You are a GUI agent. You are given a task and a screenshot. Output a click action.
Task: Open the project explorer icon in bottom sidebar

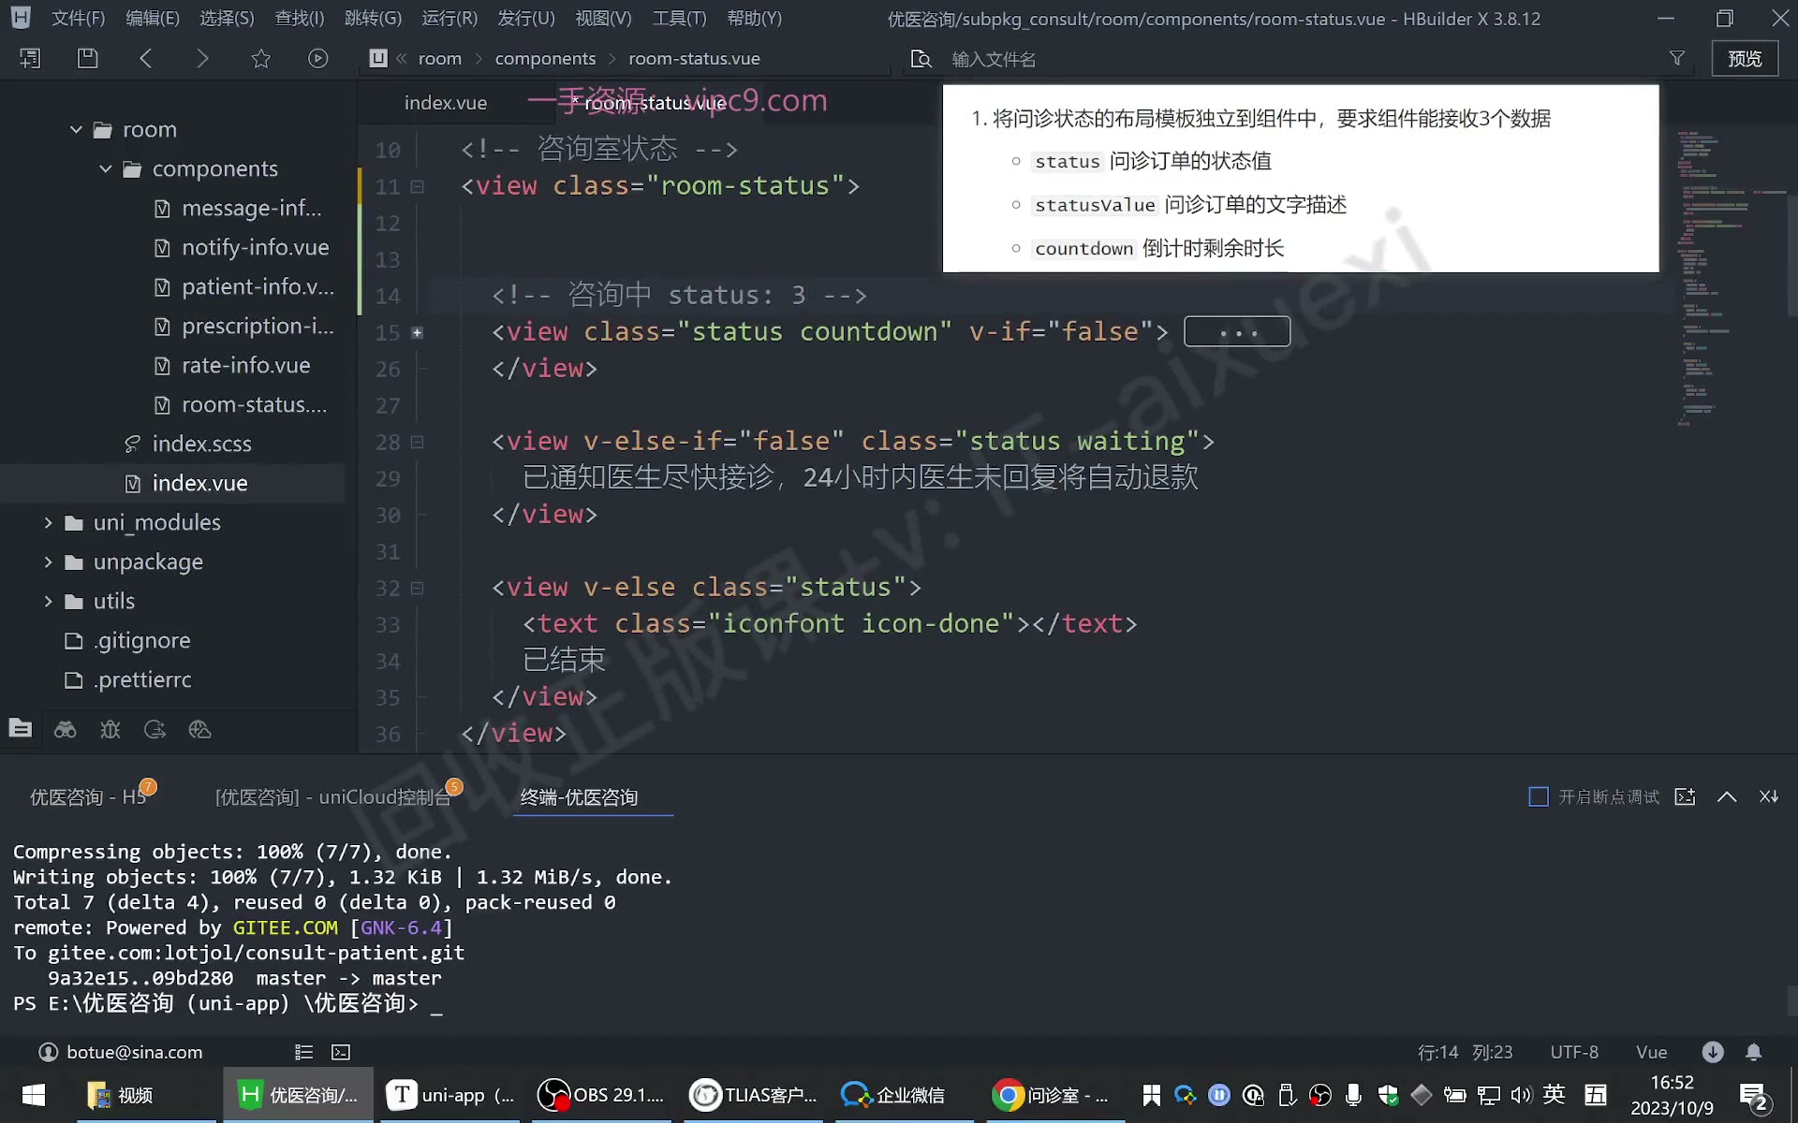pos(20,729)
